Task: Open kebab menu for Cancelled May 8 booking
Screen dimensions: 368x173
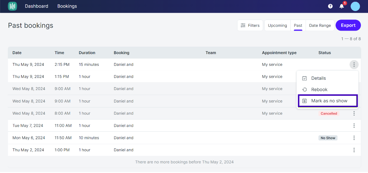Action: (x=354, y=114)
